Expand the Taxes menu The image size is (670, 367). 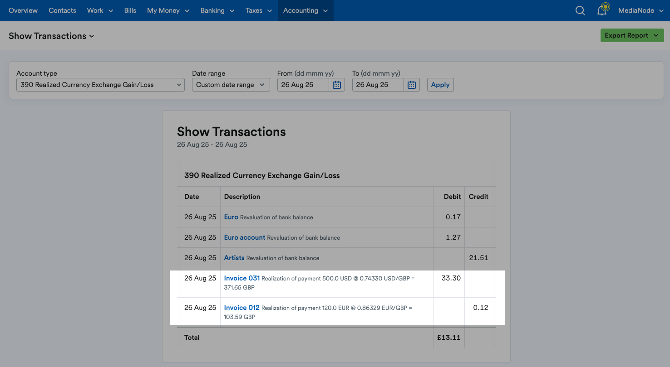click(x=259, y=10)
